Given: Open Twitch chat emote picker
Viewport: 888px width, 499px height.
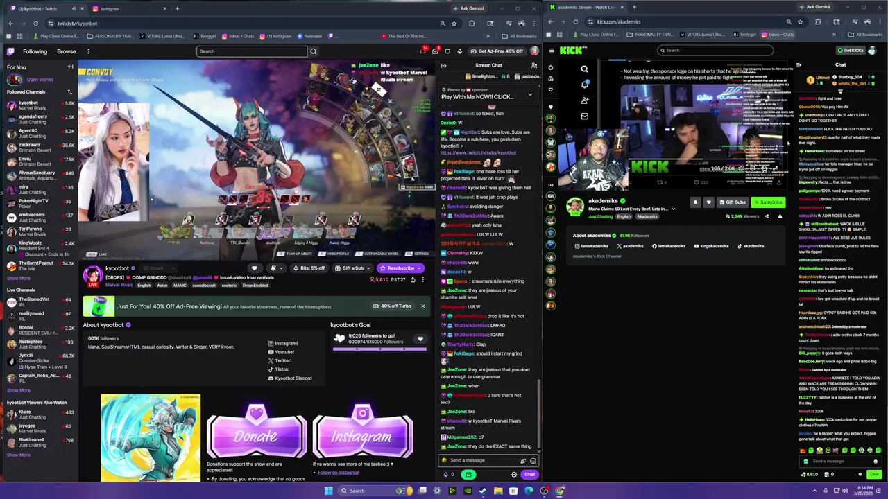Looking at the screenshot, I should point(533,461).
